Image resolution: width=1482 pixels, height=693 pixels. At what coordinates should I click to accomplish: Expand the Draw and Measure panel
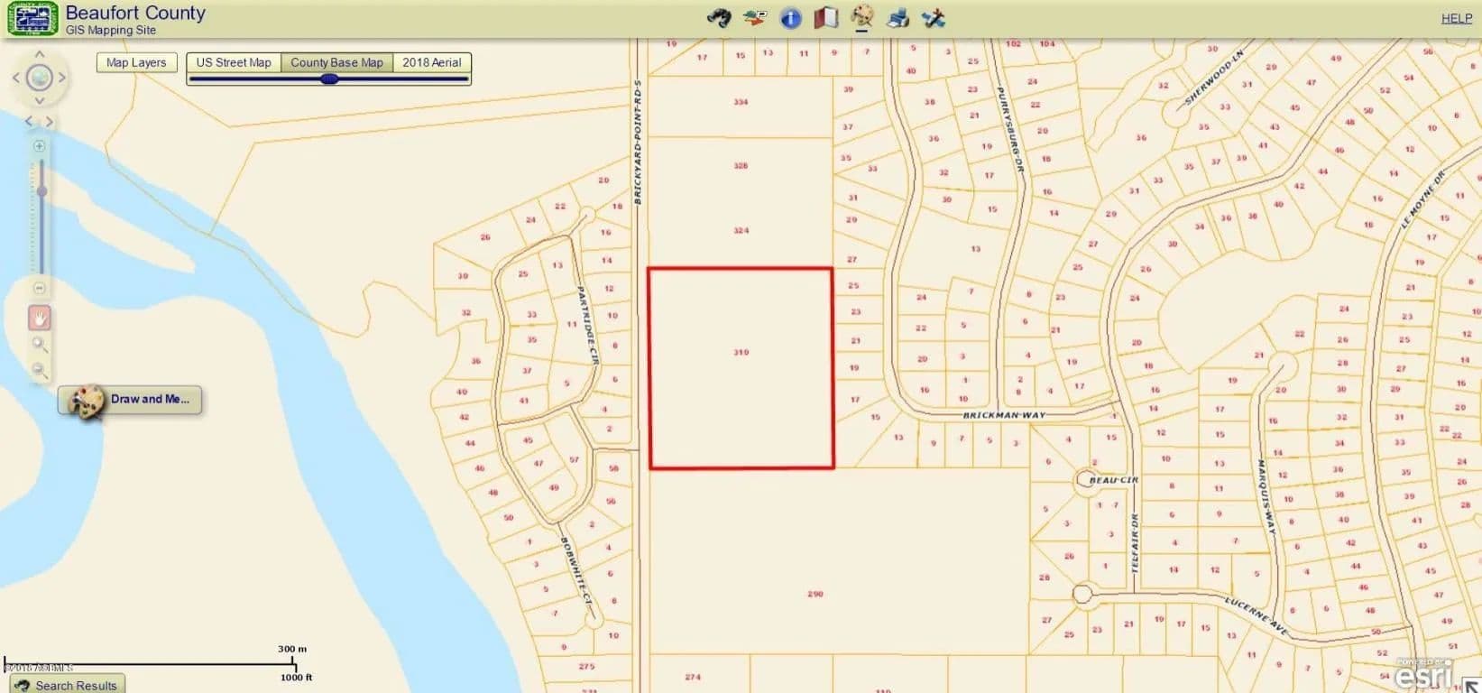point(131,400)
